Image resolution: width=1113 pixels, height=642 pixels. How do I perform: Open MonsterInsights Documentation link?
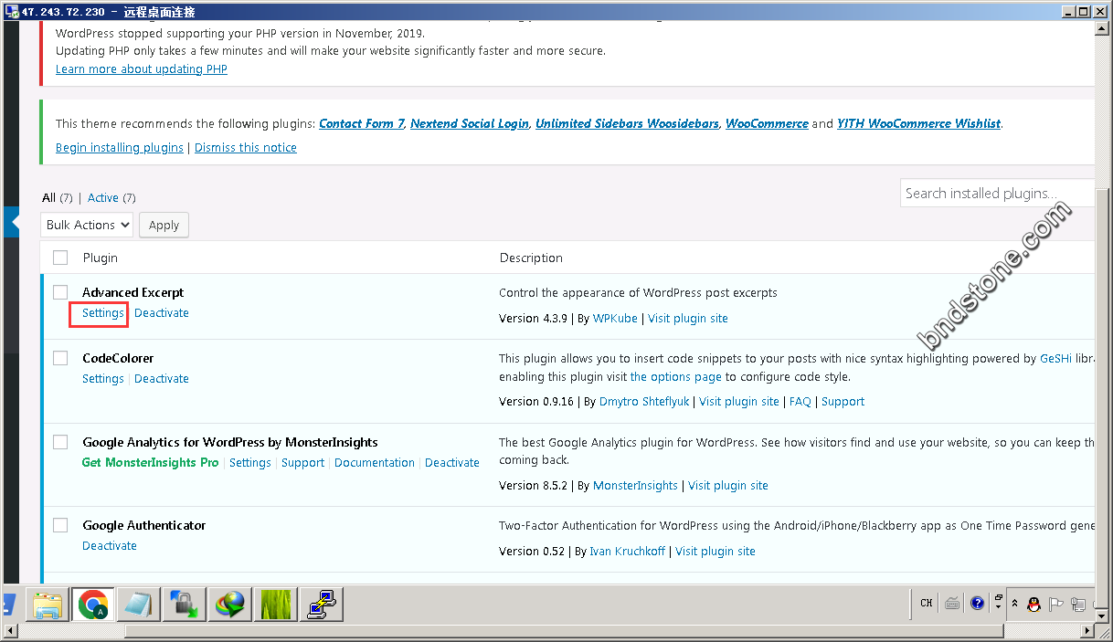click(375, 462)
